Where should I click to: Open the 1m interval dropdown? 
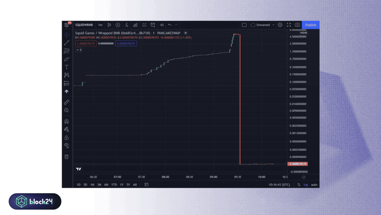[x=100, y=25]
